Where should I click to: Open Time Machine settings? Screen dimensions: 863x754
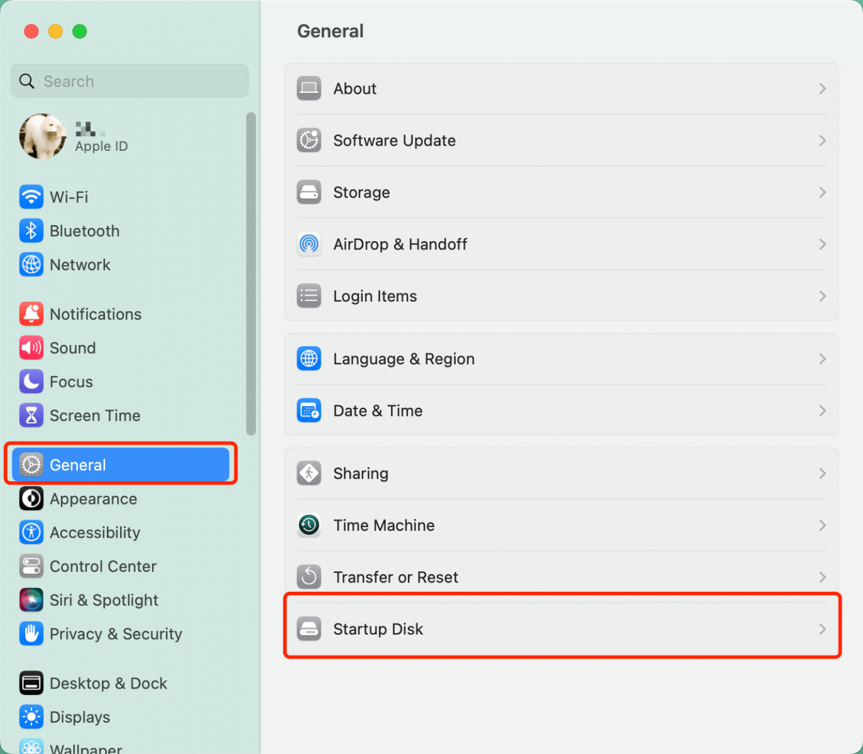(383, 525)
